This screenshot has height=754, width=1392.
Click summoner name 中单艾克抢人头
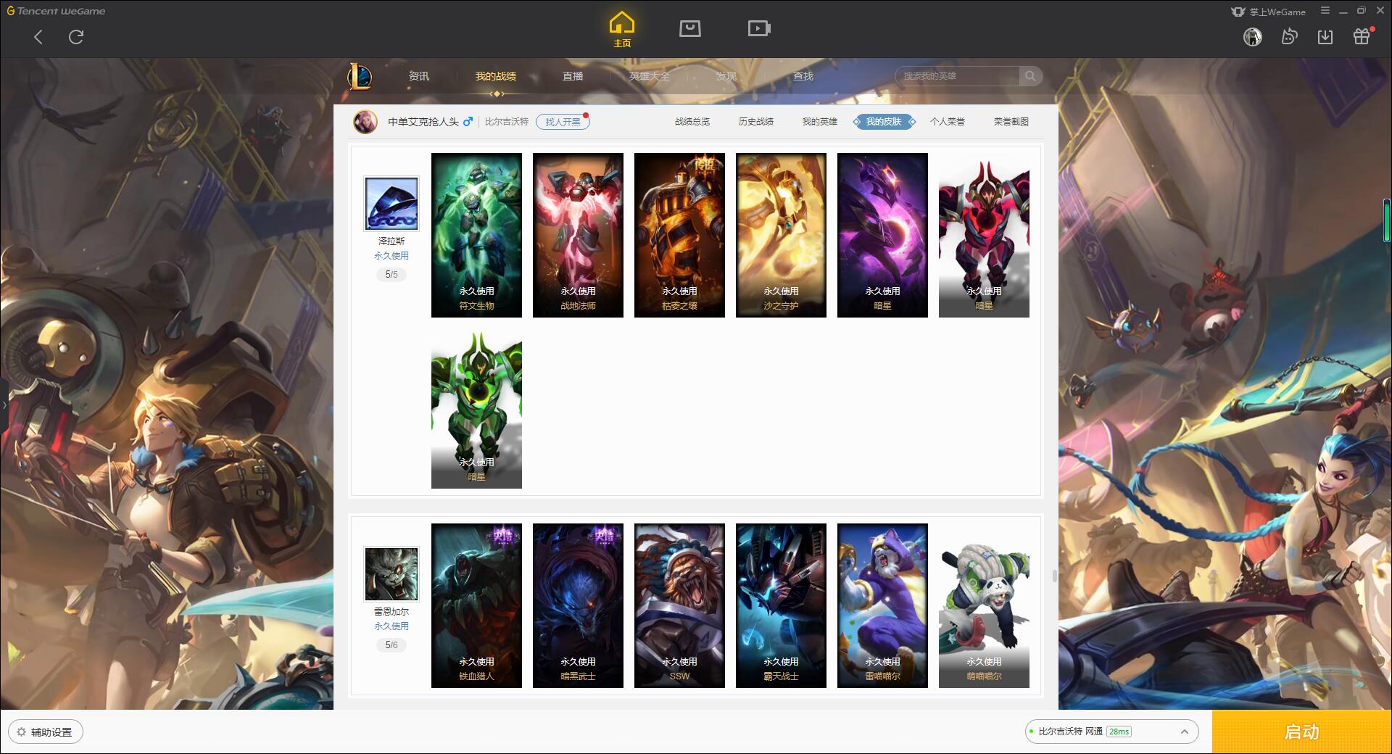point(423,122)
